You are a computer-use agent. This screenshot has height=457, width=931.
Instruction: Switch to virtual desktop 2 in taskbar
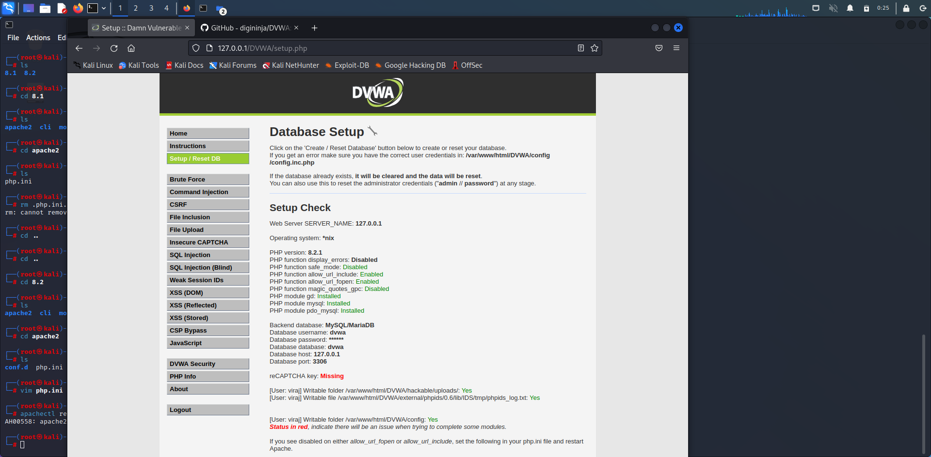tap(136, 8)
